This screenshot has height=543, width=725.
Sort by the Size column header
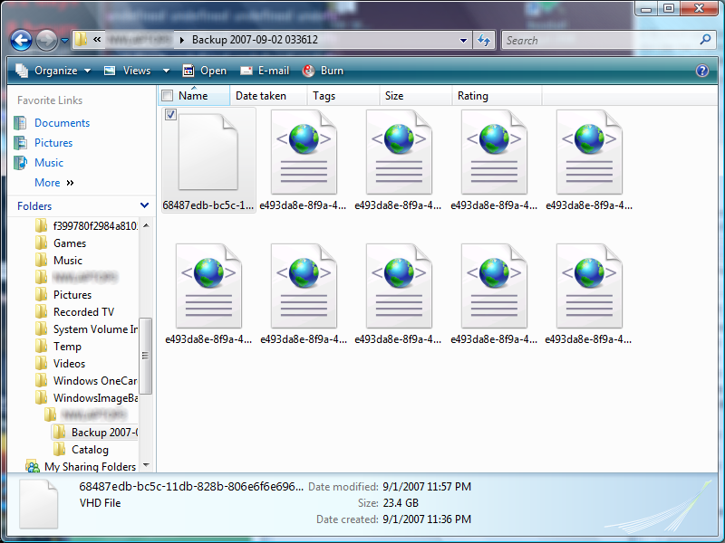[394, 96]
